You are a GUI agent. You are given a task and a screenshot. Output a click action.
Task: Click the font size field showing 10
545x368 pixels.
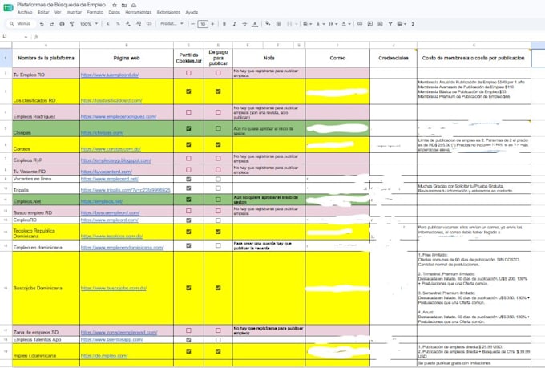click(203, 24)
